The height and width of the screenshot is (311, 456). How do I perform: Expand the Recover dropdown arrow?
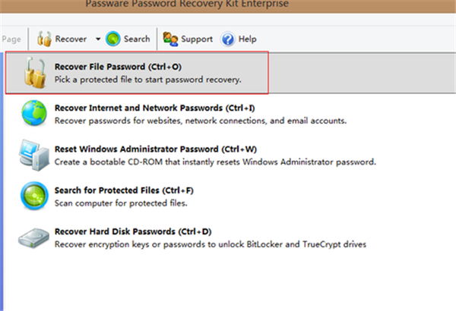point(98,39)
